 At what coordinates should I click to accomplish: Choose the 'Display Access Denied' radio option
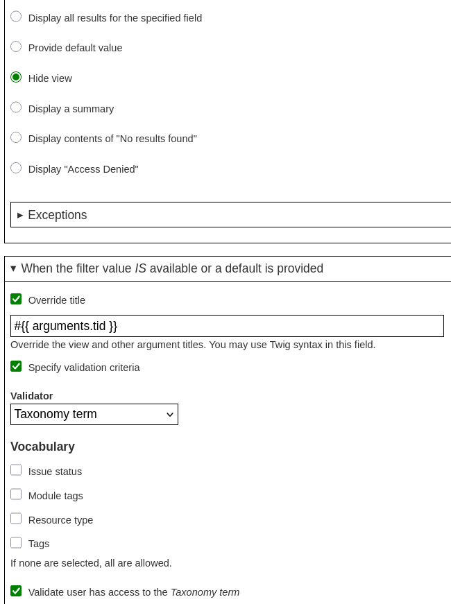[16, 168]
